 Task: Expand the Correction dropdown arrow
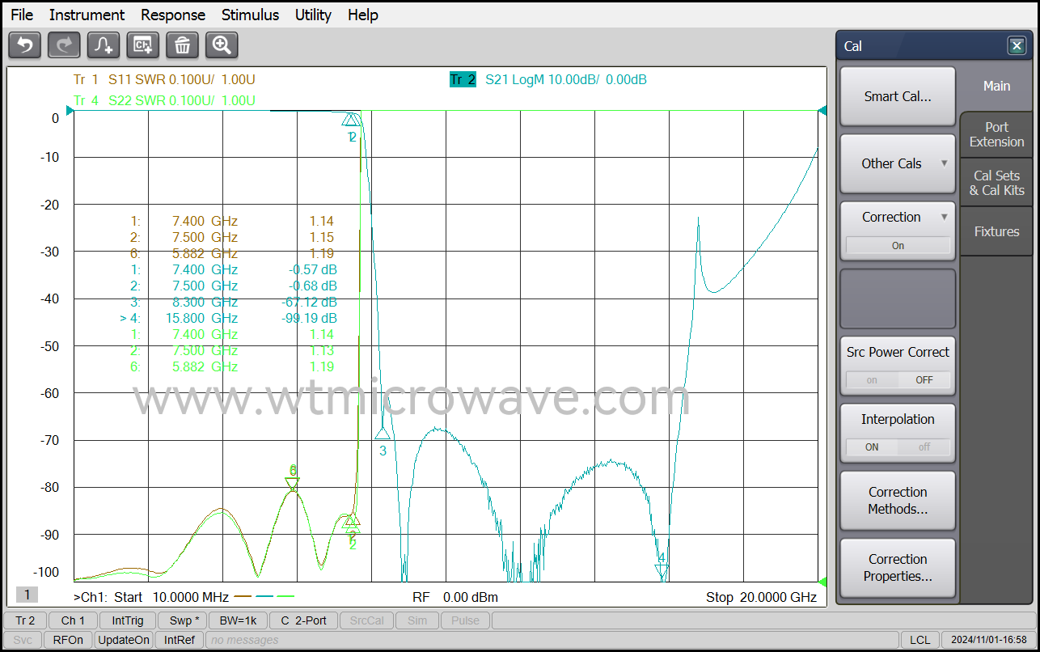pyautogui.click(x=944, y=217)
